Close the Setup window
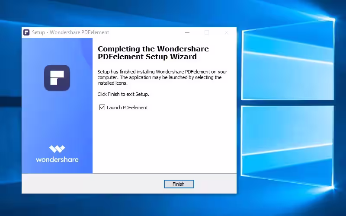The width and height of the screenshot is (346, 216). click(x=226, y=32)
